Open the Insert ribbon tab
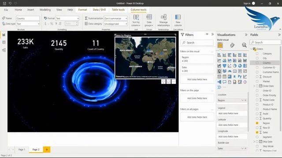 pos(31,10)
